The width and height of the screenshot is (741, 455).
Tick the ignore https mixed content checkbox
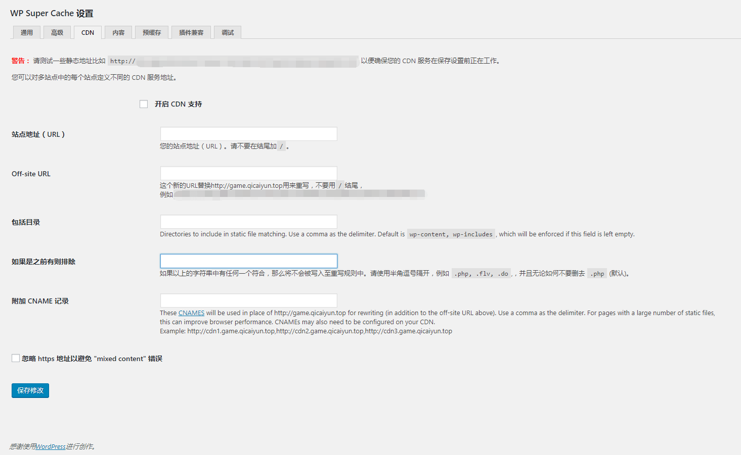pyautogui.click(x=16, y=358)
